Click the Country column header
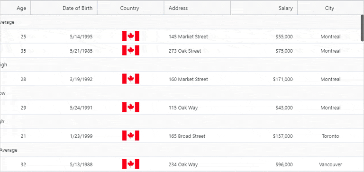 (131, 8)
